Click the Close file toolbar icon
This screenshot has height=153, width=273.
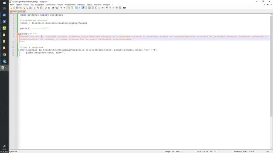[x=24, y=8]
